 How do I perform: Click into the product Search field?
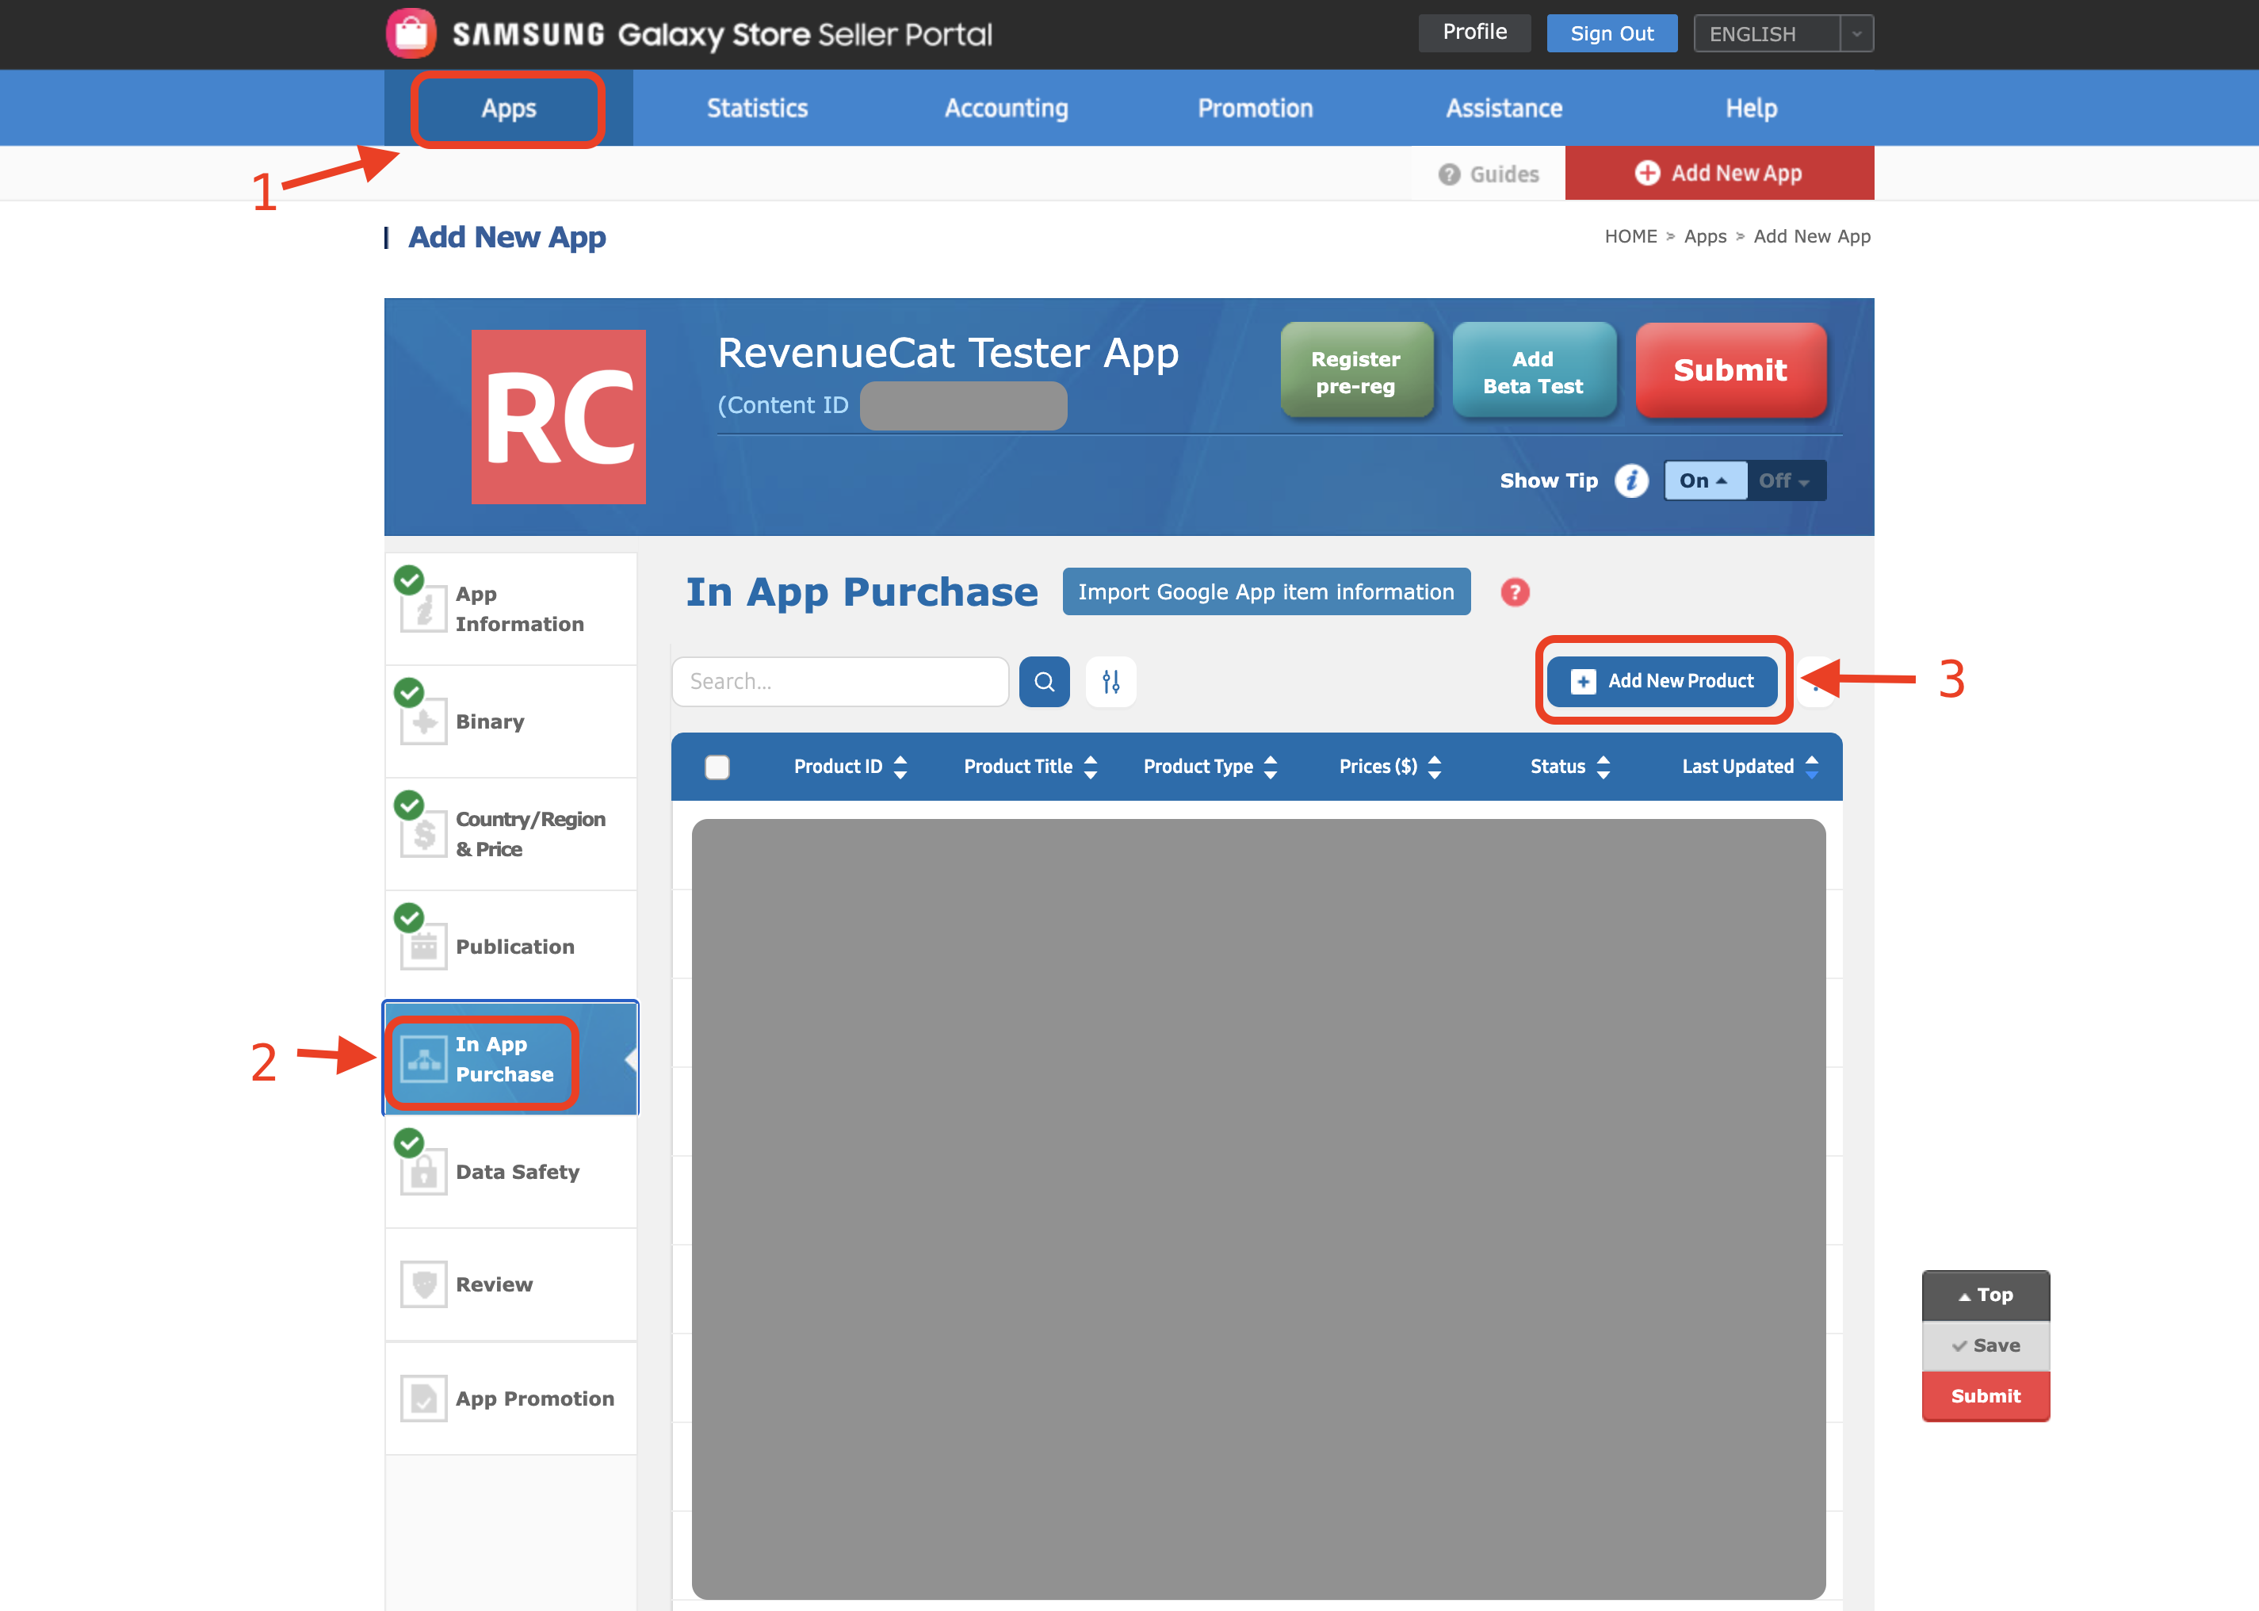point(840,682)
